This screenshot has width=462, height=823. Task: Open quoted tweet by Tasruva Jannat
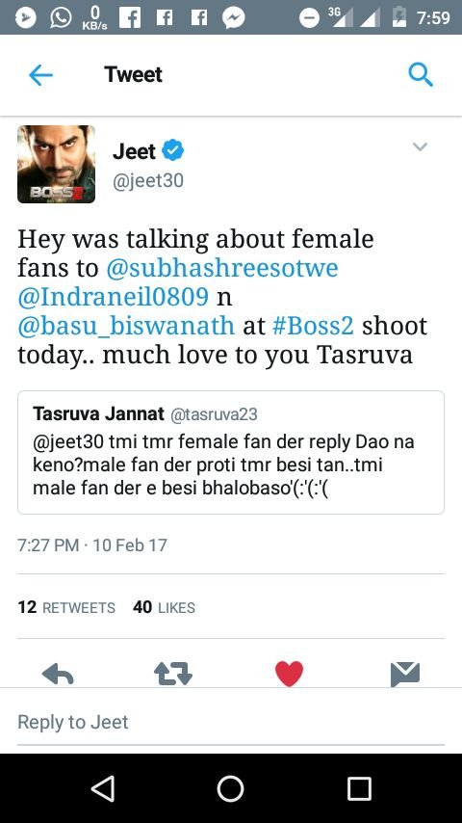tap(231, 452)
